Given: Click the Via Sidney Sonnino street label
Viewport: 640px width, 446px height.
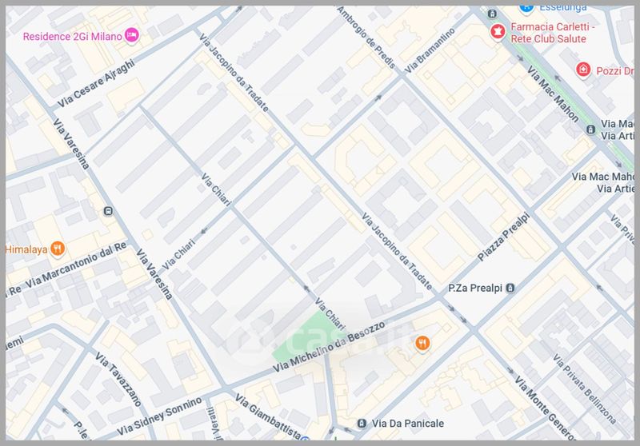Looking at the screenshot, I should tap(162, 413).
